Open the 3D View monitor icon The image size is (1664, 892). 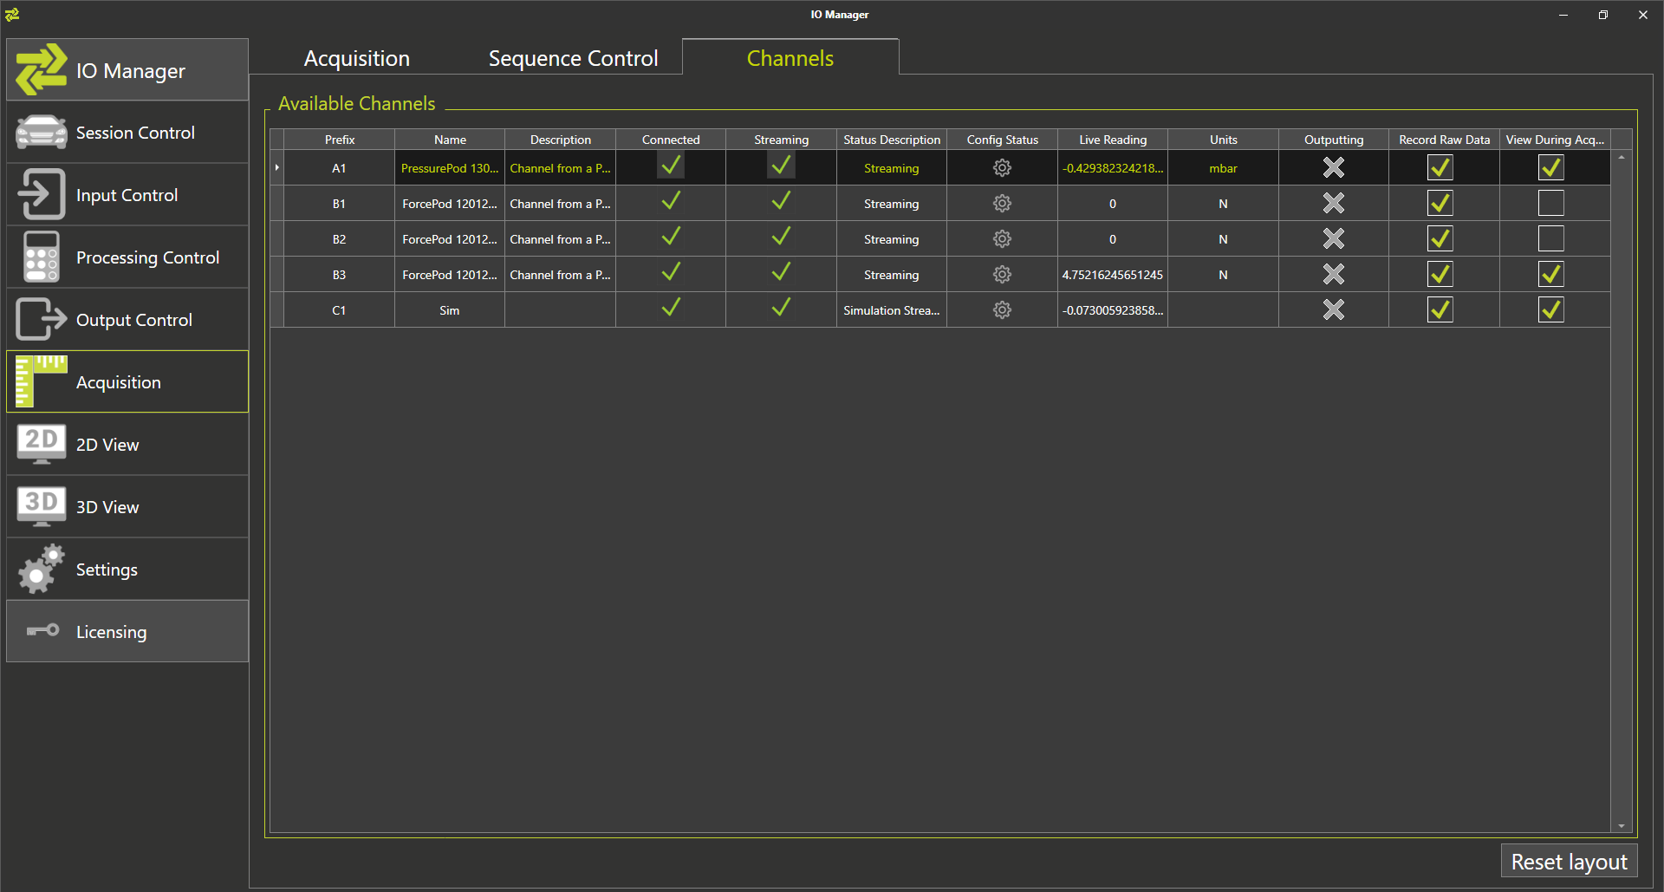pyautogui.click(x=41, y=506)
